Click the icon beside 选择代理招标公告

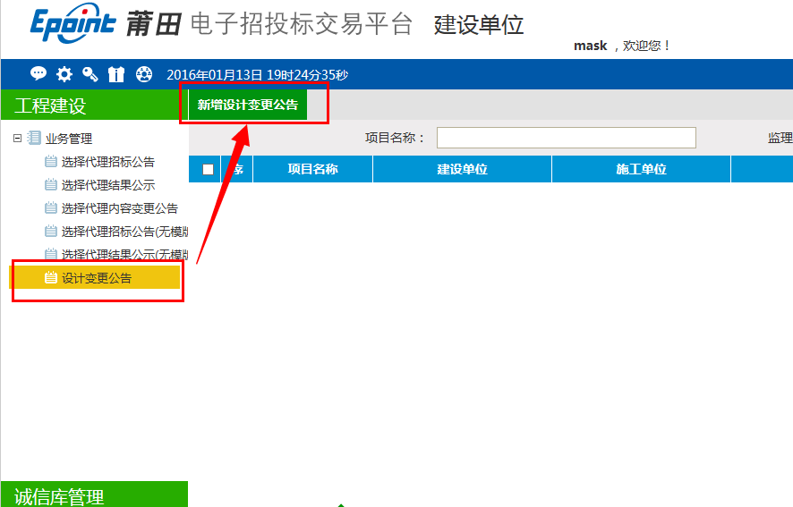(51, 161)
